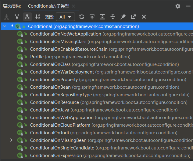Expand all tree nodes
193x161 pixels.
102,17
